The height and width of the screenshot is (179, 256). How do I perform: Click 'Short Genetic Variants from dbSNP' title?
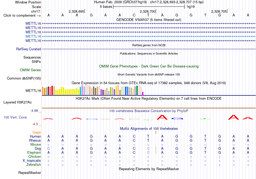click(x=149, y=74)
